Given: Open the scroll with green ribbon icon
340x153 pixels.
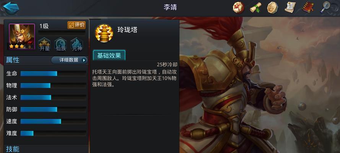Looking at the screenshot, I should (255, 8).
